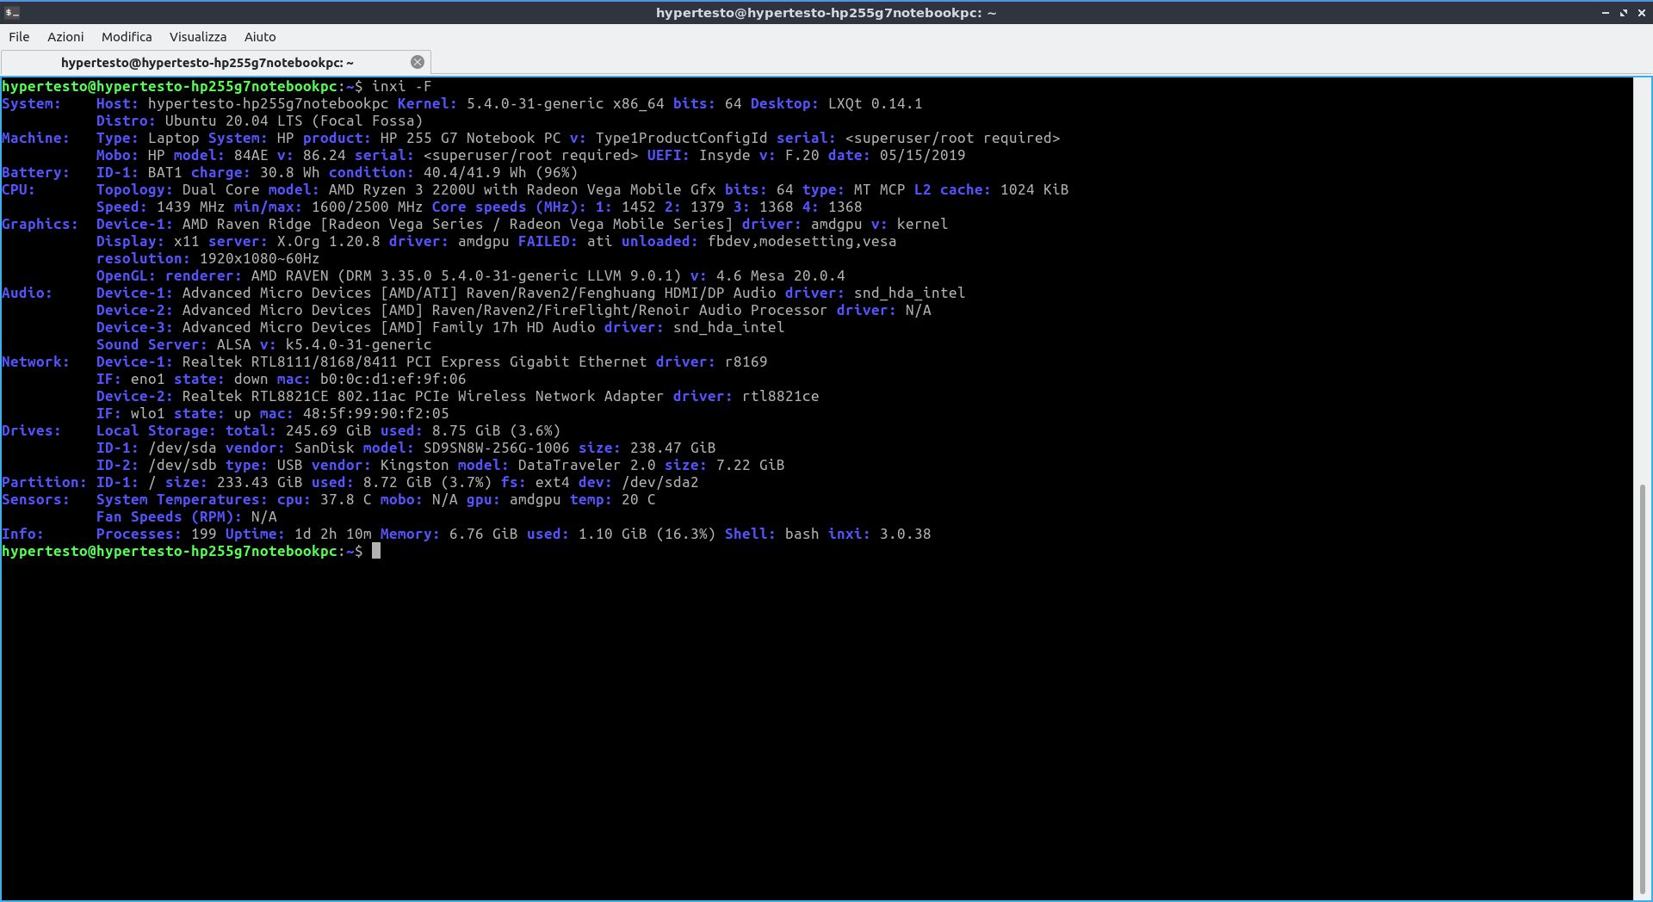Click uptime value '1d 2h 10m'
The image size is (1653, 902).
(x=332, y=534)
